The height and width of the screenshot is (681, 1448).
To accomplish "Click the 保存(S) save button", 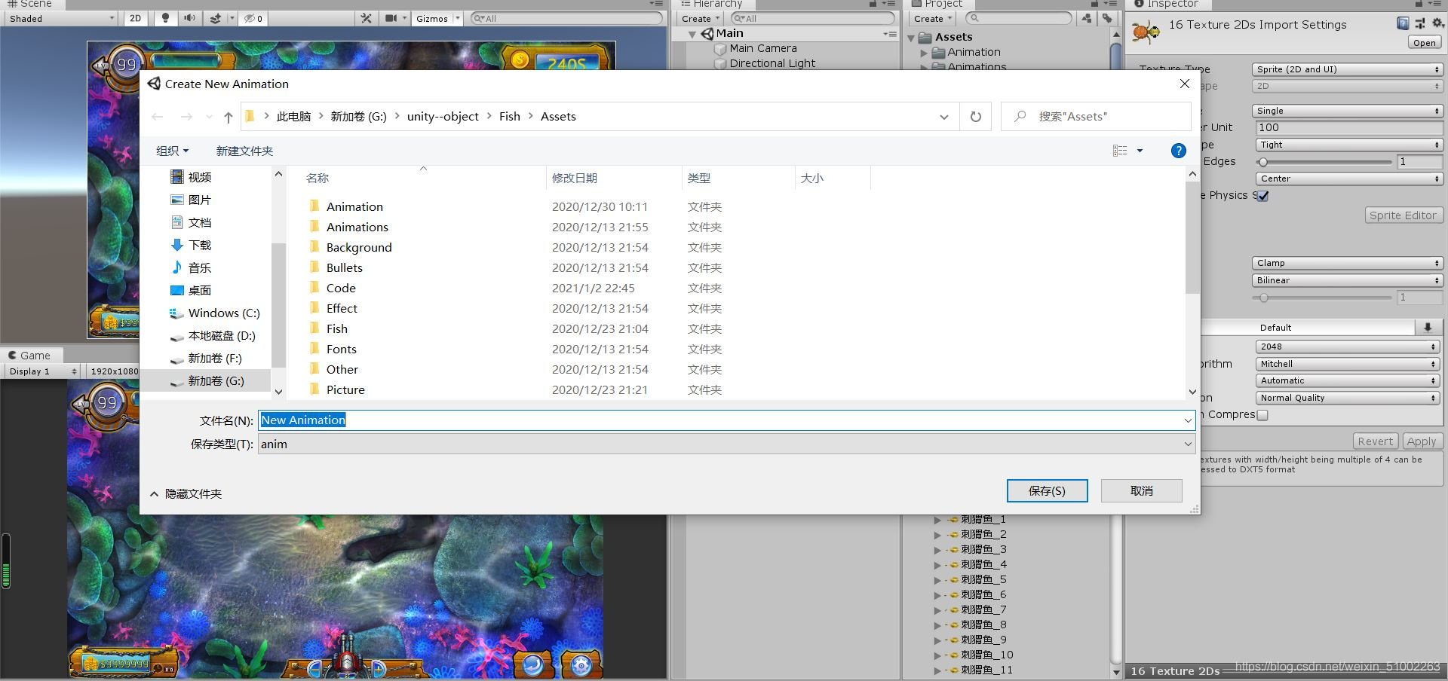I will [1047, 490].
